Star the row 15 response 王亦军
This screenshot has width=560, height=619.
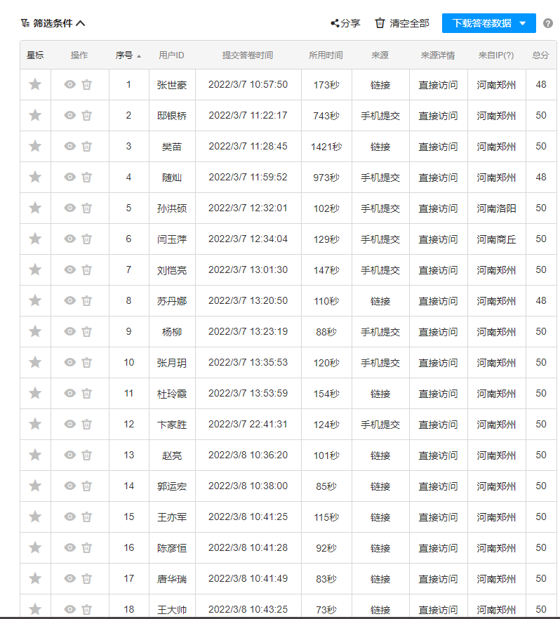35,517
